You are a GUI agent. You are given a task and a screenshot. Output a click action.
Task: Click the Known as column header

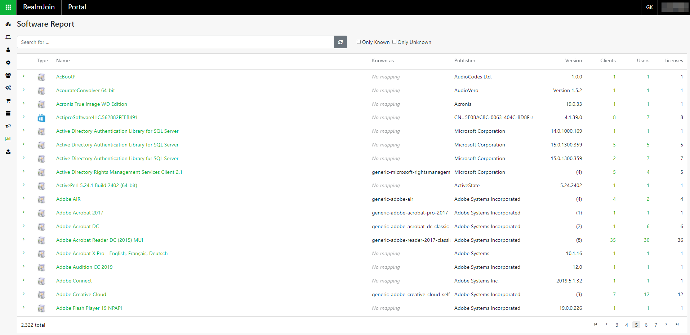click(x=383, y=60)
